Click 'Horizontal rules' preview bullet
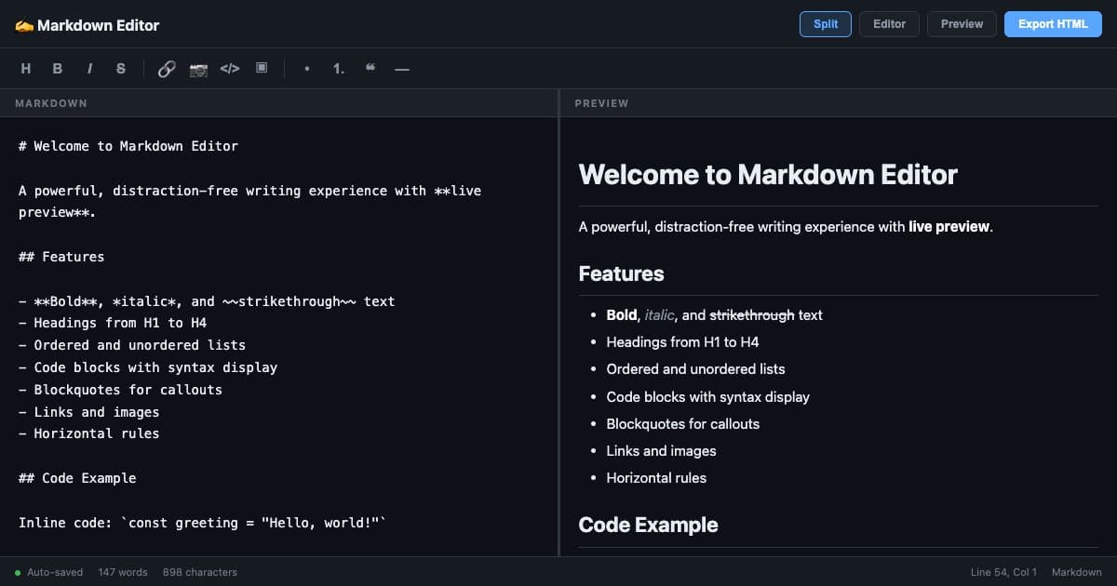This screenshot has height=586, width=1117. [x=656, y=478]
